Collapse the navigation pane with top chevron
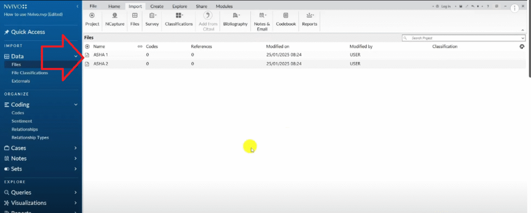Screen dimensions: 531x213 78,6
